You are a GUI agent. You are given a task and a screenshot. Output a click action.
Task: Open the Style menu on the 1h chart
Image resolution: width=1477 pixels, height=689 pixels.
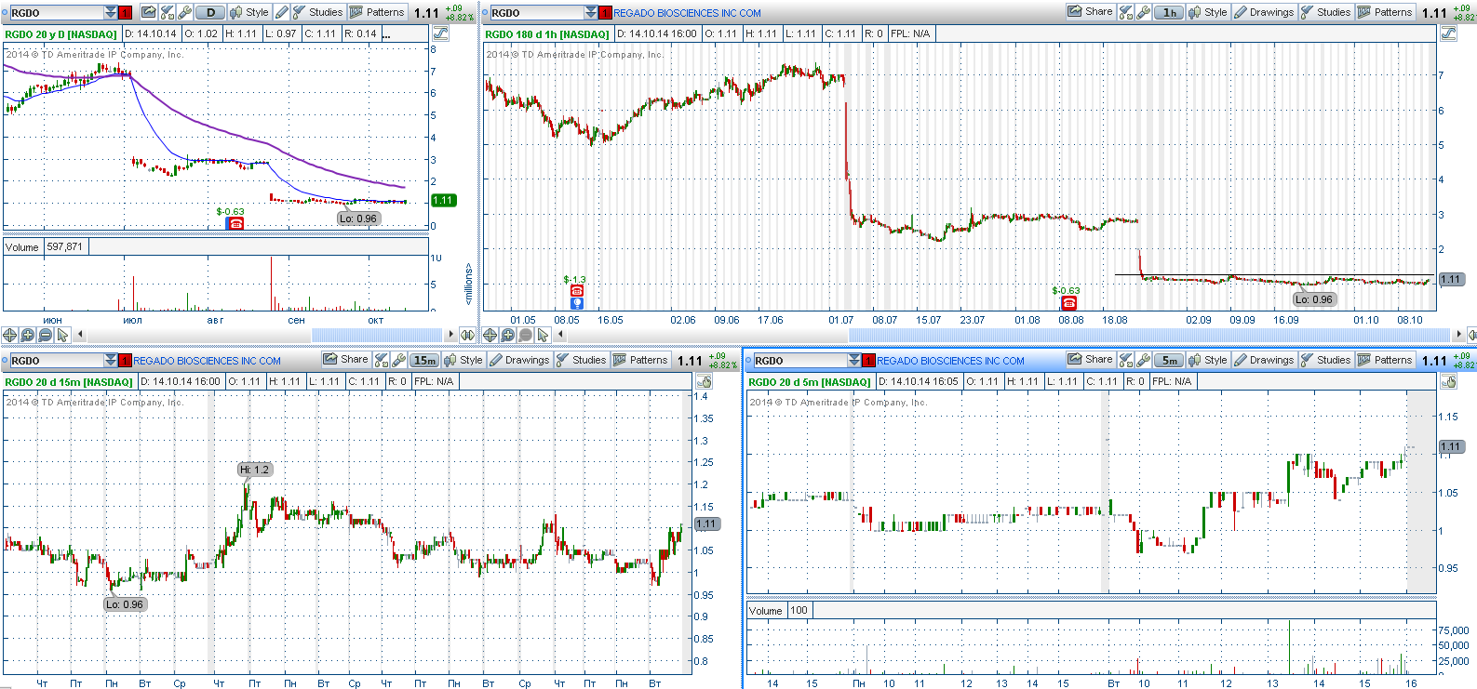click(x=1208, y=12)
